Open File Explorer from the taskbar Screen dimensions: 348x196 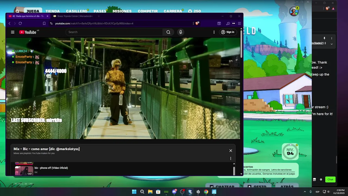tap(150, 192)
